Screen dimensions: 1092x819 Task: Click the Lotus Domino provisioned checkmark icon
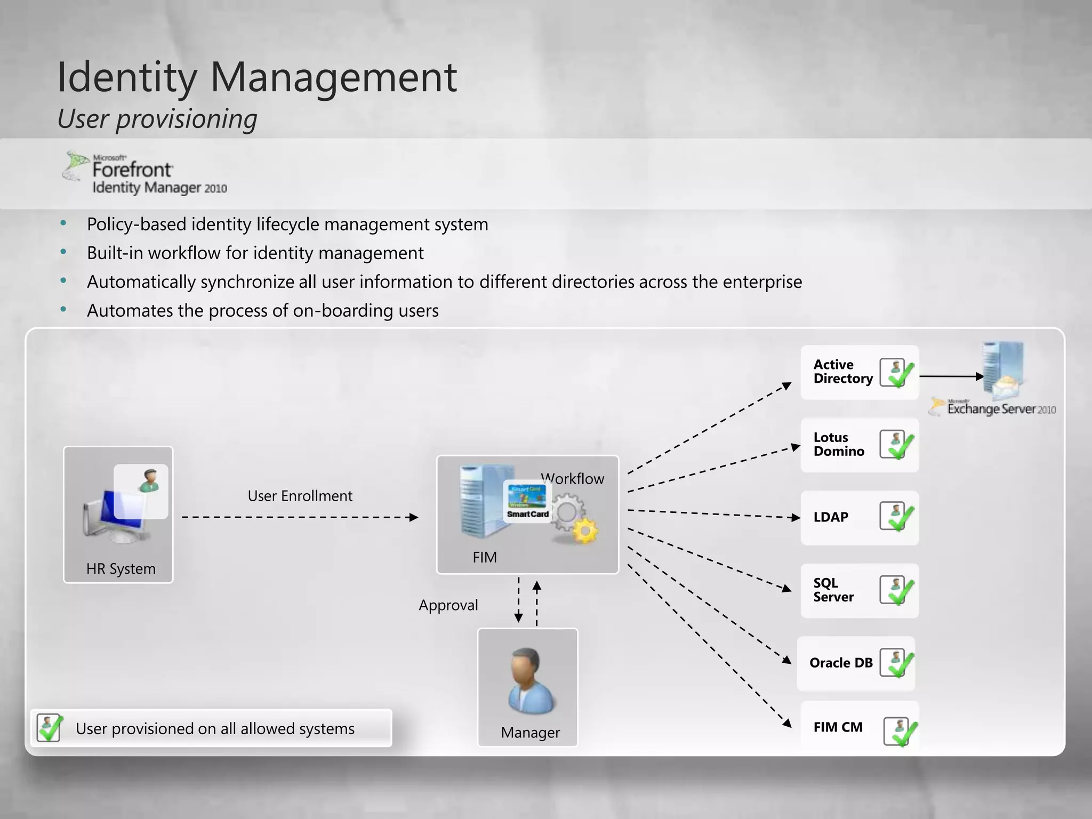point(897,445)
